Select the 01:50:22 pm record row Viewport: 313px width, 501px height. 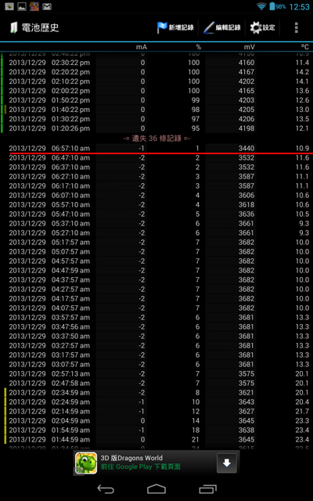156,100
